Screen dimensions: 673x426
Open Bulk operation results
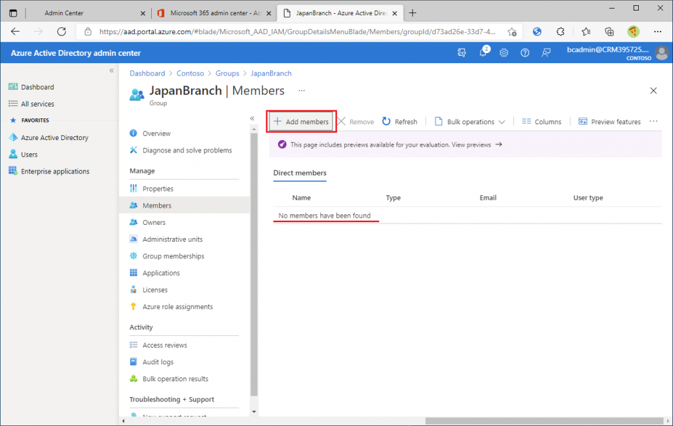point(185,379)
